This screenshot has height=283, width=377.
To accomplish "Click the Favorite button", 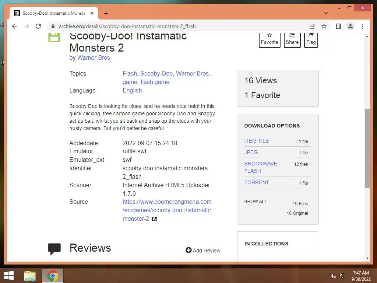I will pos(269,40).
